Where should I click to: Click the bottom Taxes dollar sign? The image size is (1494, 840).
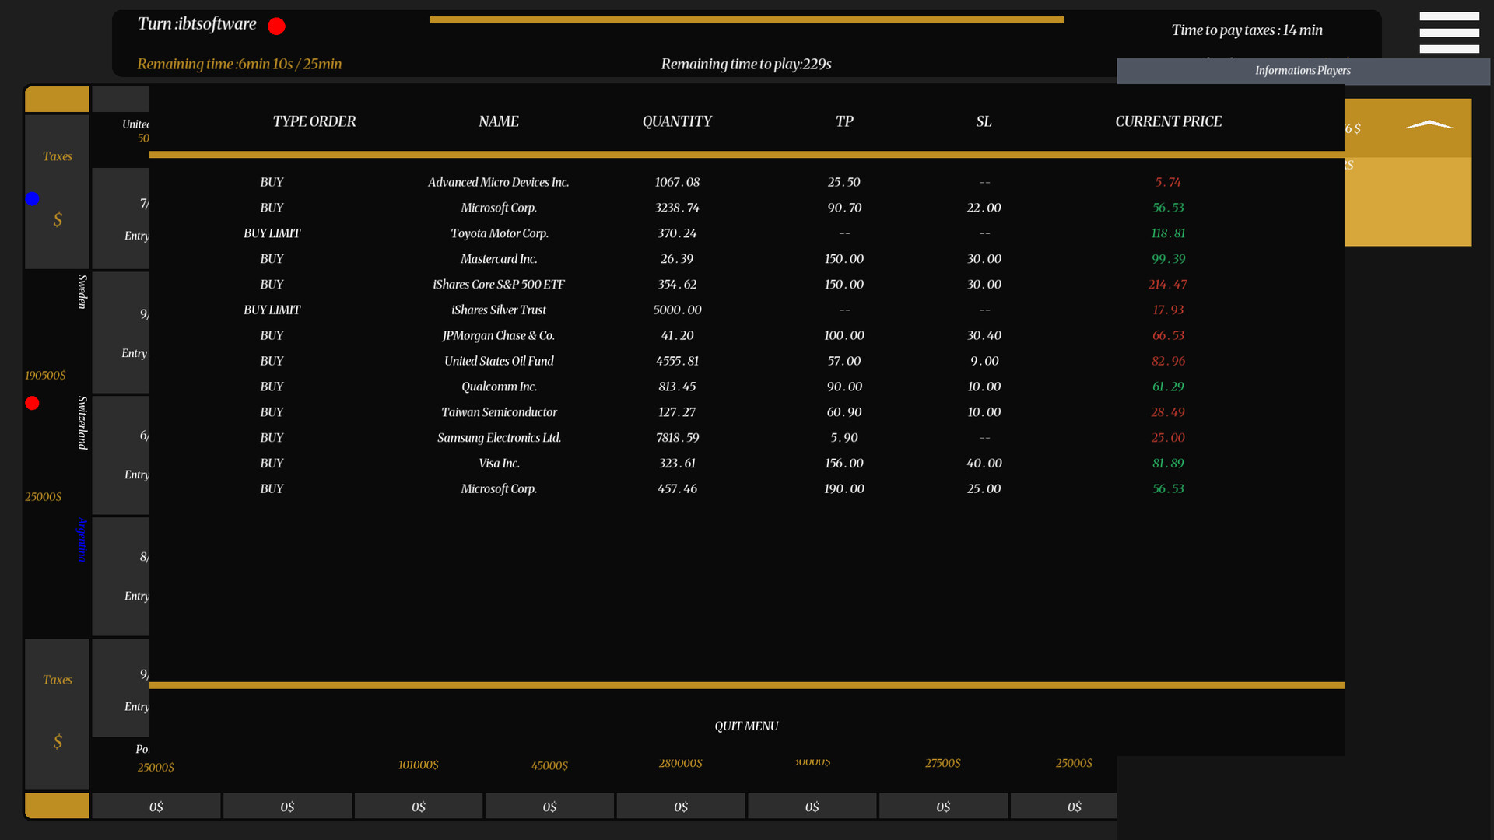coord(58,742)
